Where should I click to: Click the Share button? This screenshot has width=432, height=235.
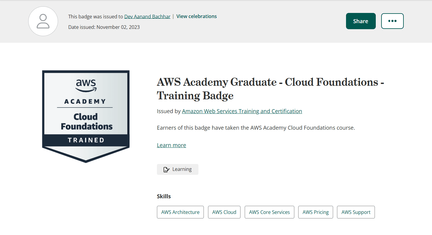click(361, 21)
